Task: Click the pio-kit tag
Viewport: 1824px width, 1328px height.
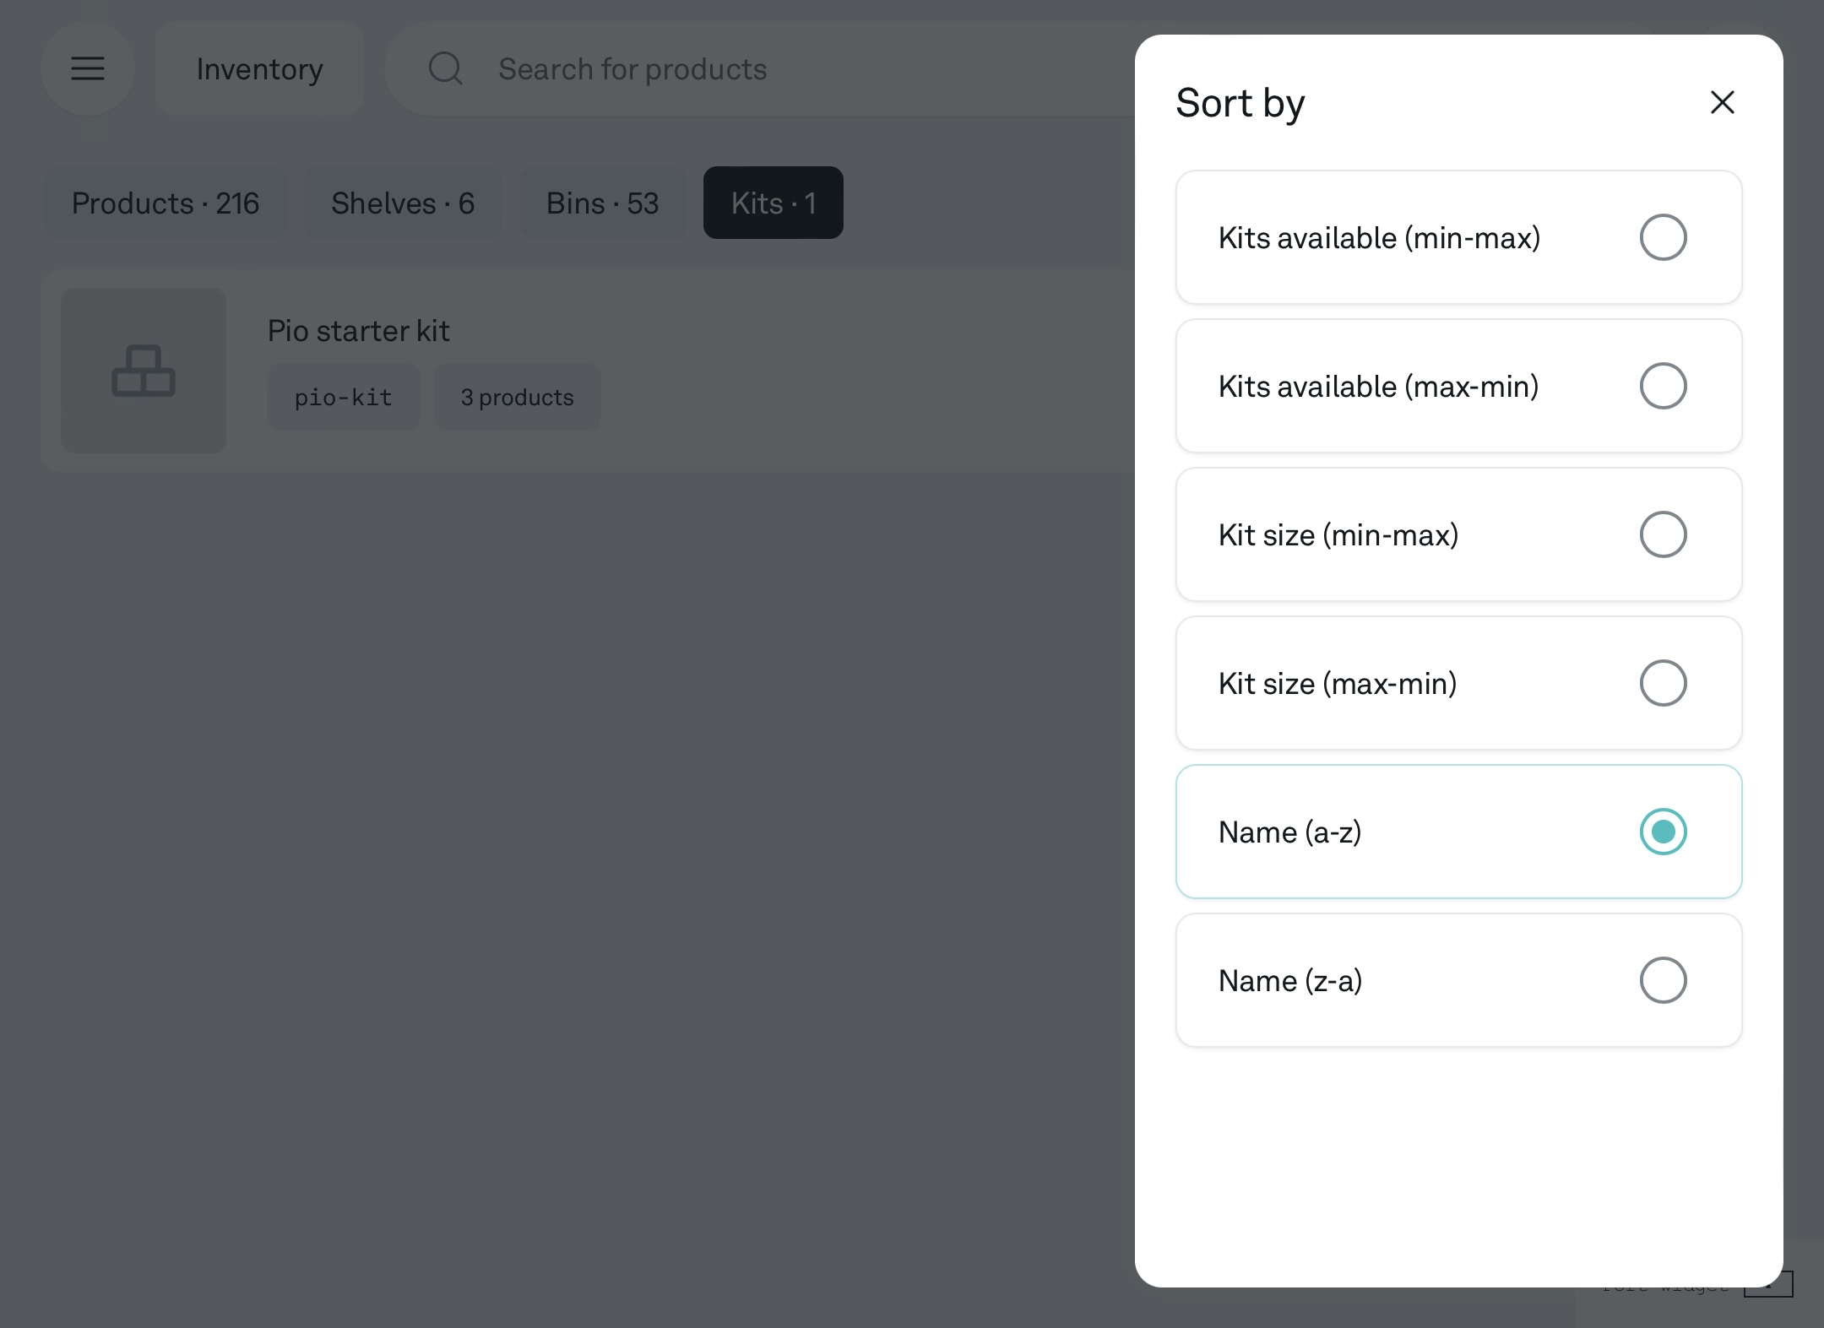Action: [344, 397]
